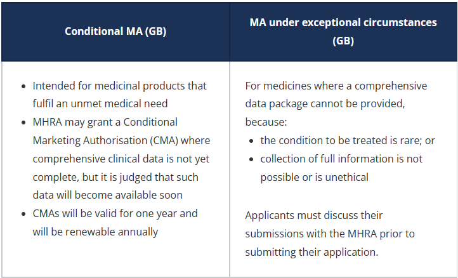Click the text "will be renewable annually"
458x278 pixels.
point(95,232)
